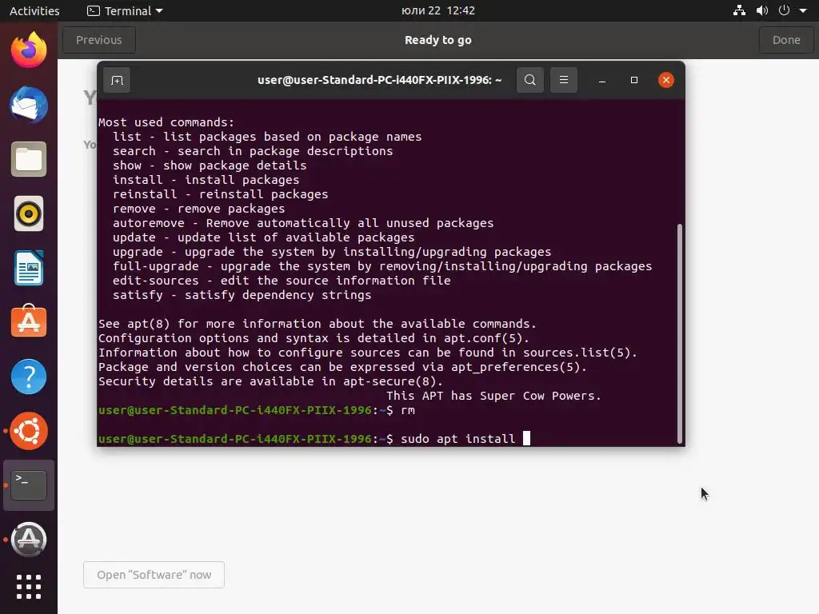The image size is (819, 614).
Task: Open the Help question mark icon
Action: point(29,377)
